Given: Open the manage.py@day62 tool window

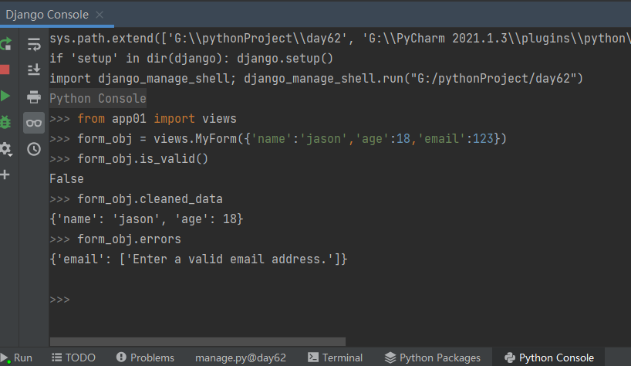Looking at the screenshot, I should pyautogui.click(x=240, y=358).
